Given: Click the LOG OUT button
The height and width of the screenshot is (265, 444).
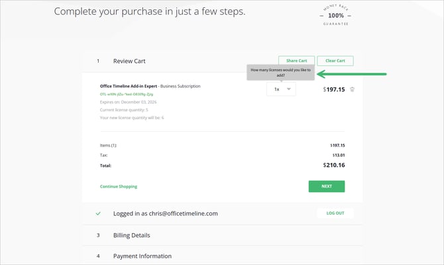Looking at the screenshot, I should click(335, 213).
